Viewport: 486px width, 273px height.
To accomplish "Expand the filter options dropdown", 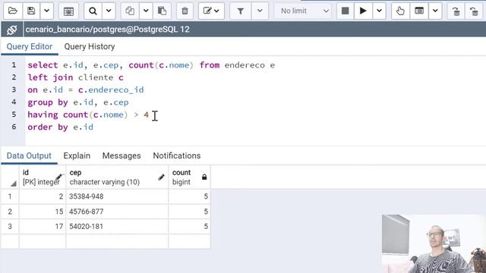I will (x=260, y=11).
